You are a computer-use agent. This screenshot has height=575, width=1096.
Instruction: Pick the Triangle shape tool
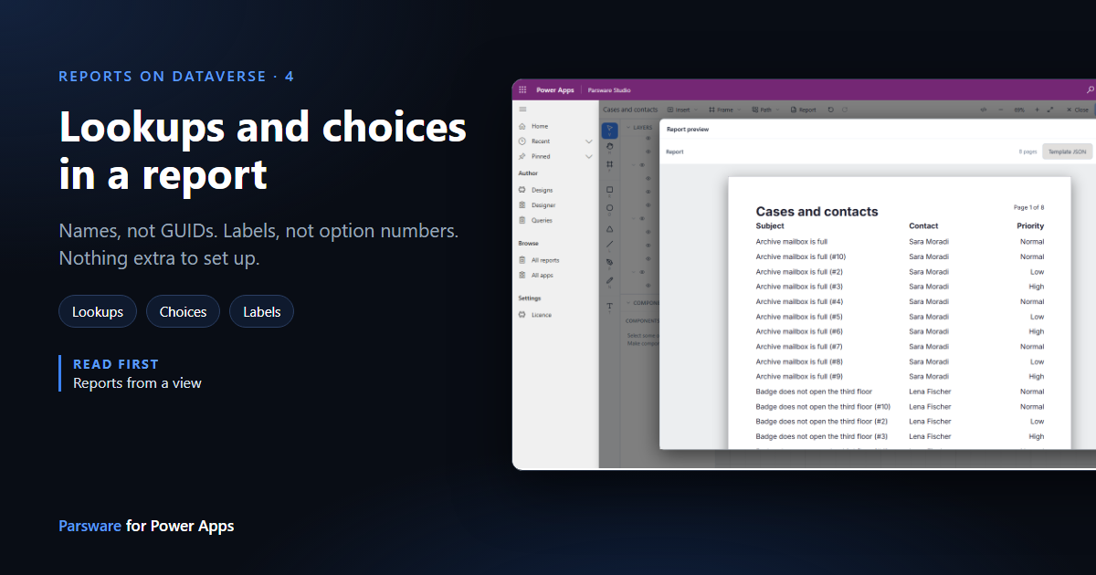[610, 228]
